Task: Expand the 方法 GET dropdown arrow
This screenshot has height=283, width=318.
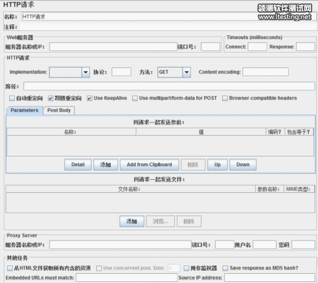Action: [187, 72]
